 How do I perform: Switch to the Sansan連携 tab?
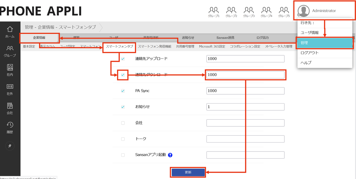pyautogui.click(x=225, y=38)
